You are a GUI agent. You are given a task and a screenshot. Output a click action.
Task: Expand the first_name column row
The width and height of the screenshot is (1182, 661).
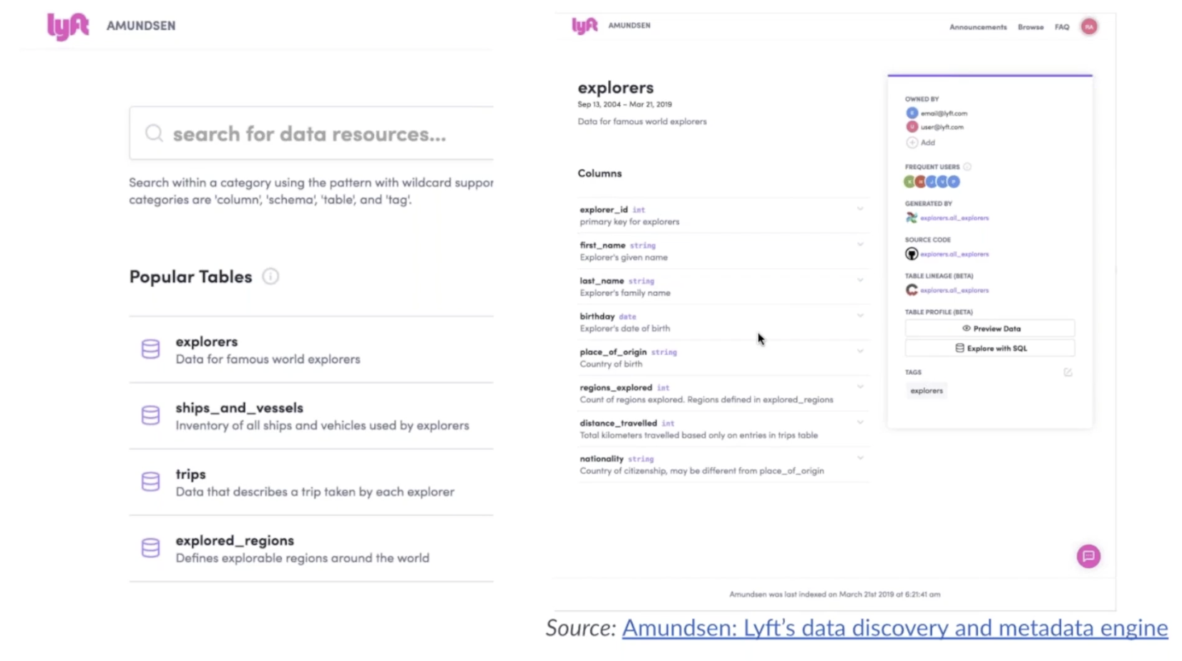pos(860,245)
